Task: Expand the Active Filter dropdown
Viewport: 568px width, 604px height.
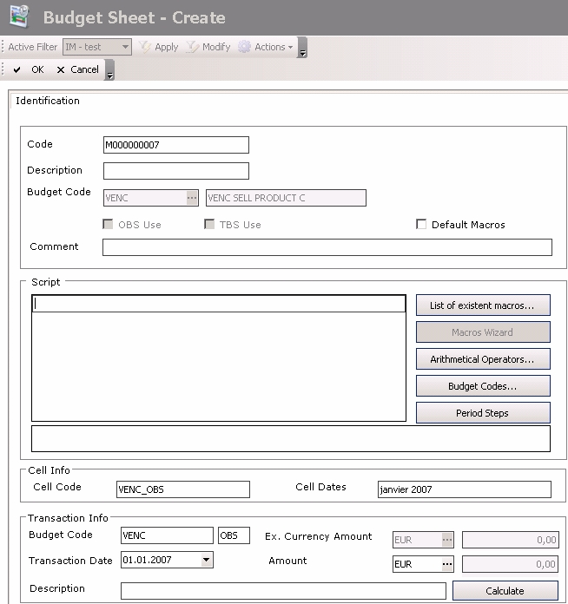Action: point(125,47)
